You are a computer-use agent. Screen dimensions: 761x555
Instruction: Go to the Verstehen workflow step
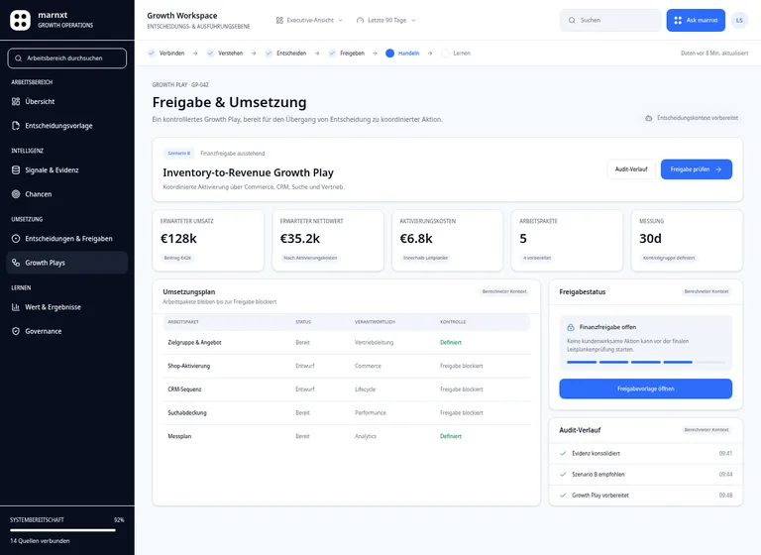pyautogui.click(x=225, y=54)
